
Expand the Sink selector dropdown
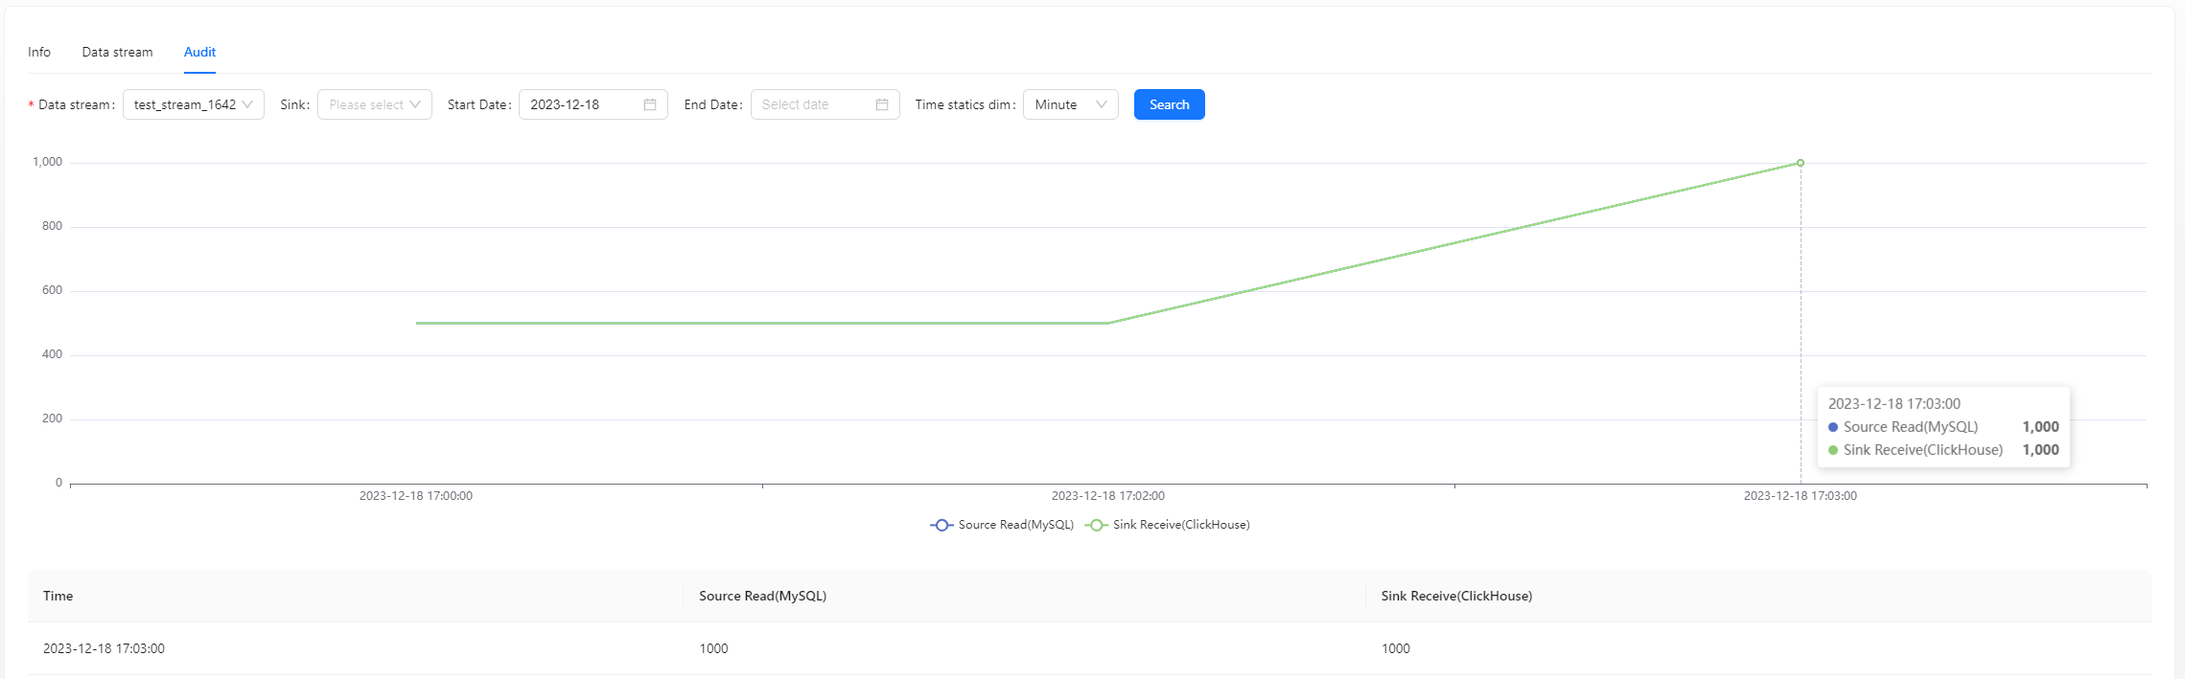click(374, 104)
